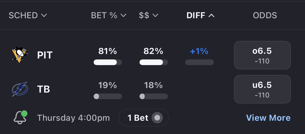Screen dimensions: 305x134
Task: Toggle the 1 Bet switch
Action: pyautogui.click(x=157, y=118)
